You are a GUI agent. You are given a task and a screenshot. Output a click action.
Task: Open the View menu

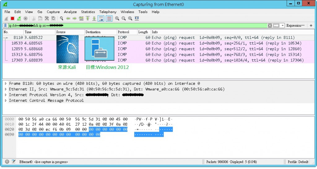click(x=29, y=12)
